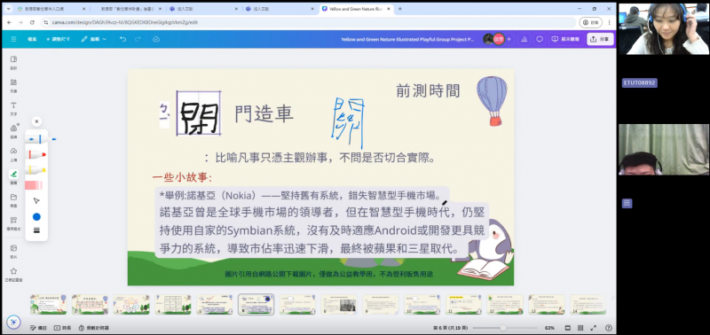
Task: Click the 一些小故事 red text
Action: (183, 177)
